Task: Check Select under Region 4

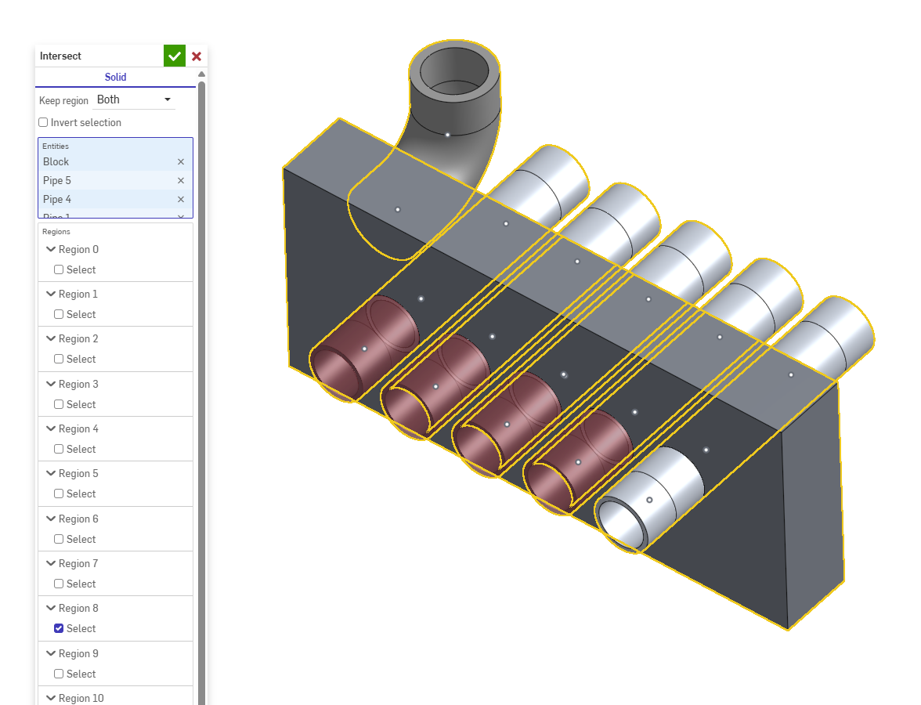Action: pyautogui.click(x=59, y=449)
